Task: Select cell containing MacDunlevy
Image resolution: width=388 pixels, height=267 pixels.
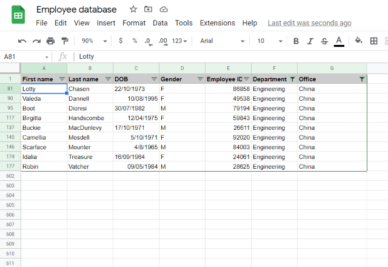Action: point(90,127)
